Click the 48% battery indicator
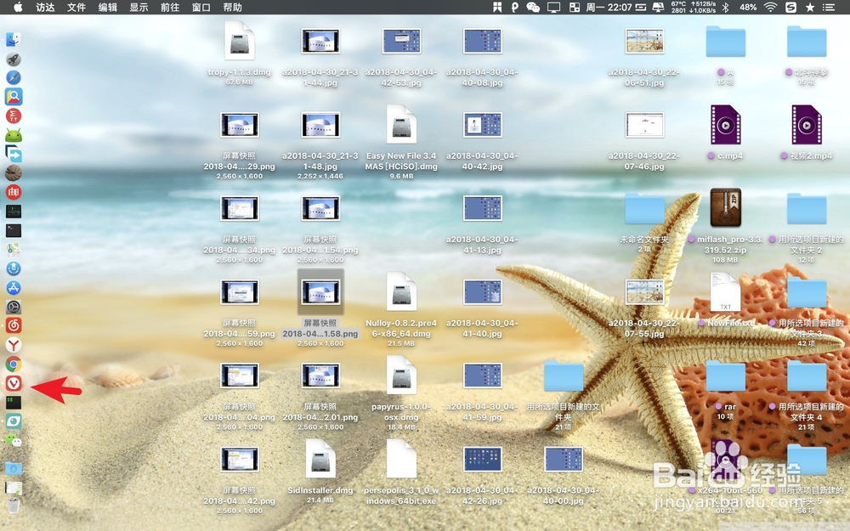 coord(748,7)
